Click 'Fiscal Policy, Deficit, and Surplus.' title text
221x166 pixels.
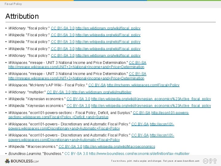(104, 113)
